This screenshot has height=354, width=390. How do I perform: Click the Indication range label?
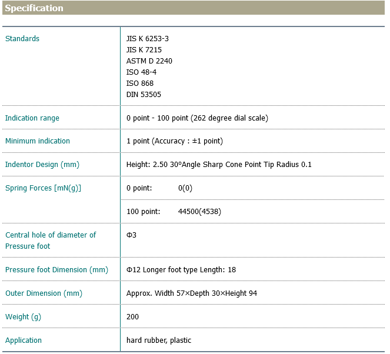coord(32,118)
